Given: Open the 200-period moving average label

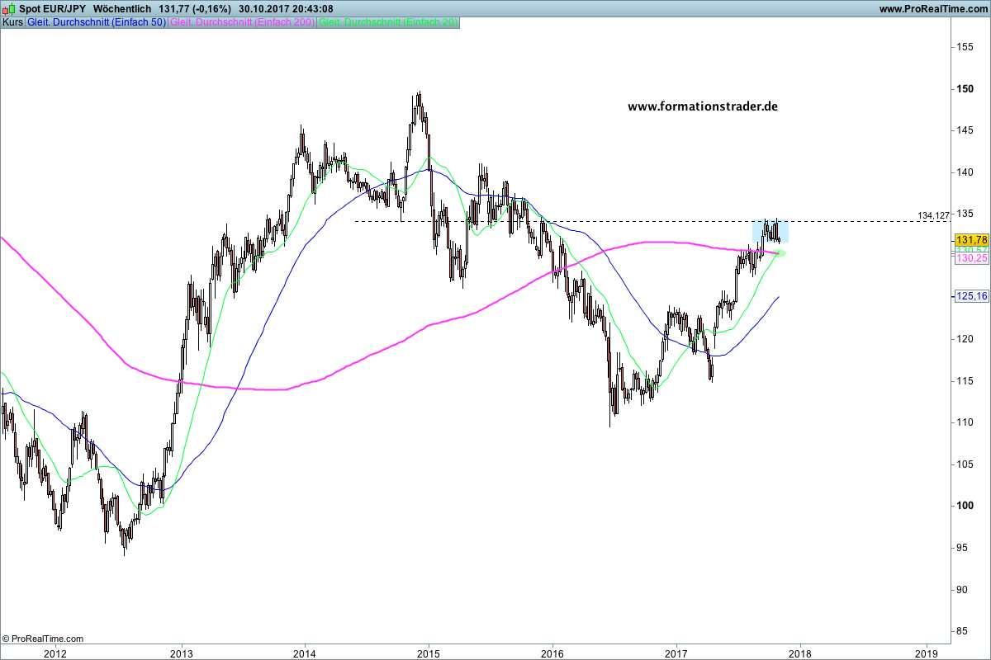Looking at the screenshot, I should [x=241, y=23].
